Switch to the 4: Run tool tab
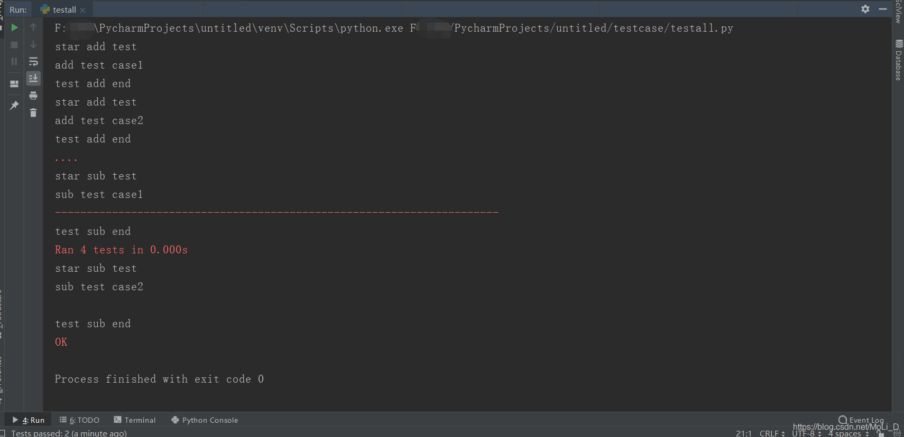 [x=29, y=420]
